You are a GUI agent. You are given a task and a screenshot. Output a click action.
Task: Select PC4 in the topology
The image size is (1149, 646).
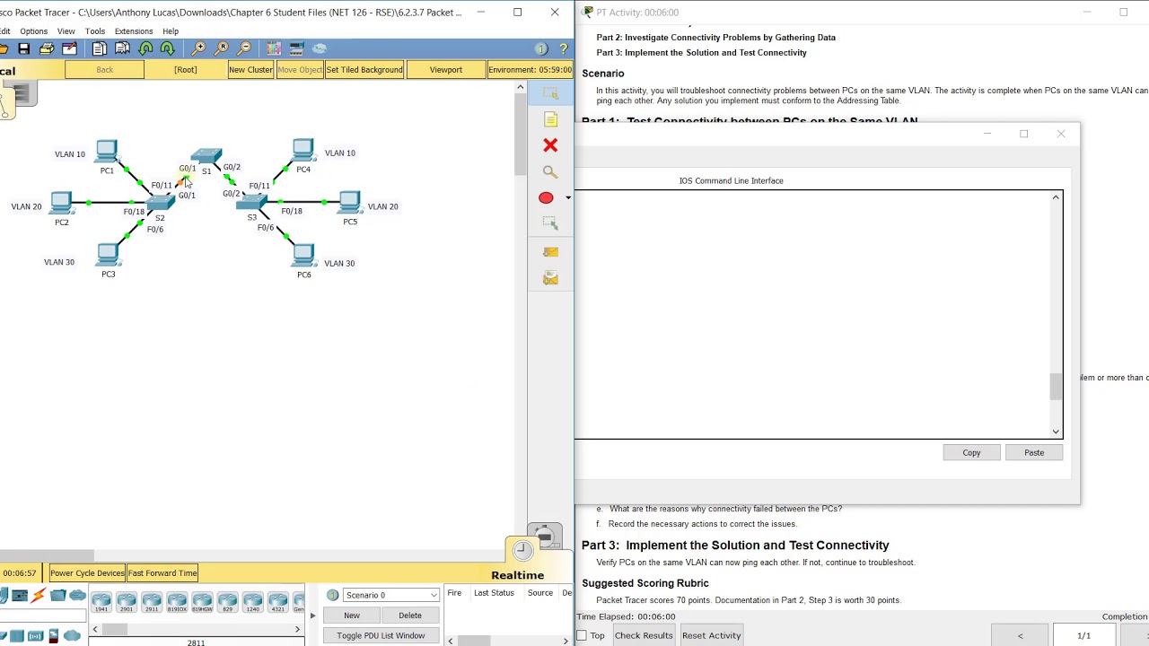pyautogui.click(x=303, y=151)
